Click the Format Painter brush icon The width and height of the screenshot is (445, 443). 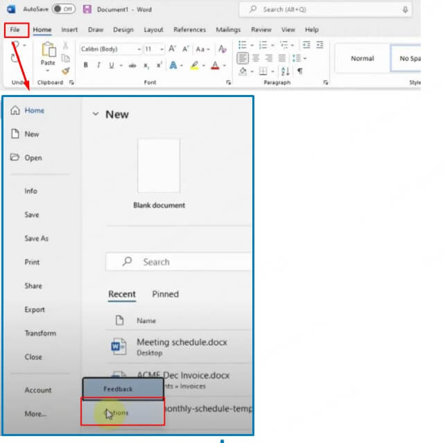[66, 71]
